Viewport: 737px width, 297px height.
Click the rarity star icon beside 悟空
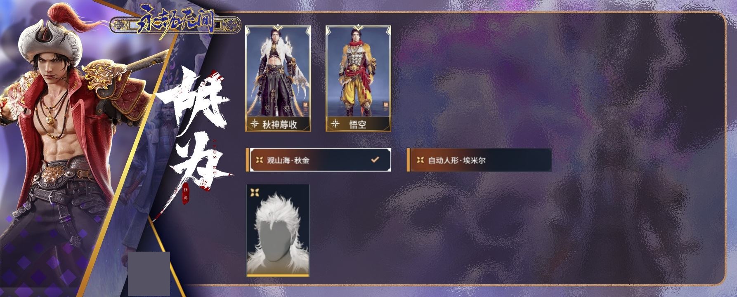tap(335, 124)
